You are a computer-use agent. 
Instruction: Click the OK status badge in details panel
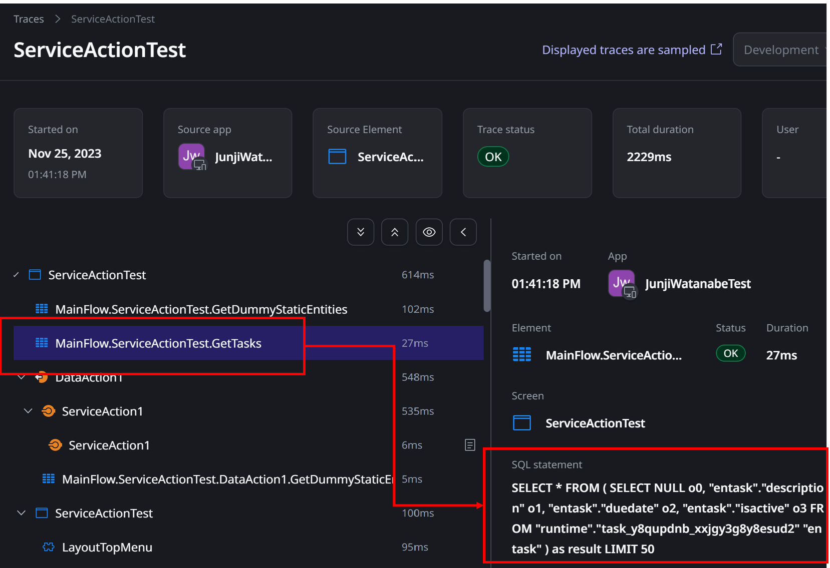(731, 353)
